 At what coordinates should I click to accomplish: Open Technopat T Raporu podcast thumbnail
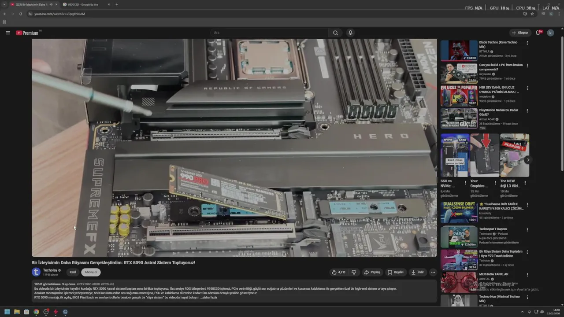pos(459,237)
